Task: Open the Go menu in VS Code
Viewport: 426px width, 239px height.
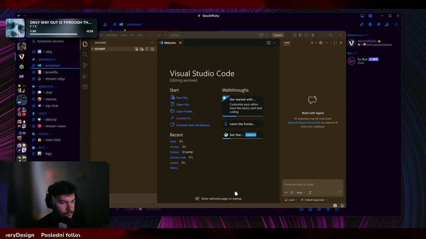Action: click(132, 35)
